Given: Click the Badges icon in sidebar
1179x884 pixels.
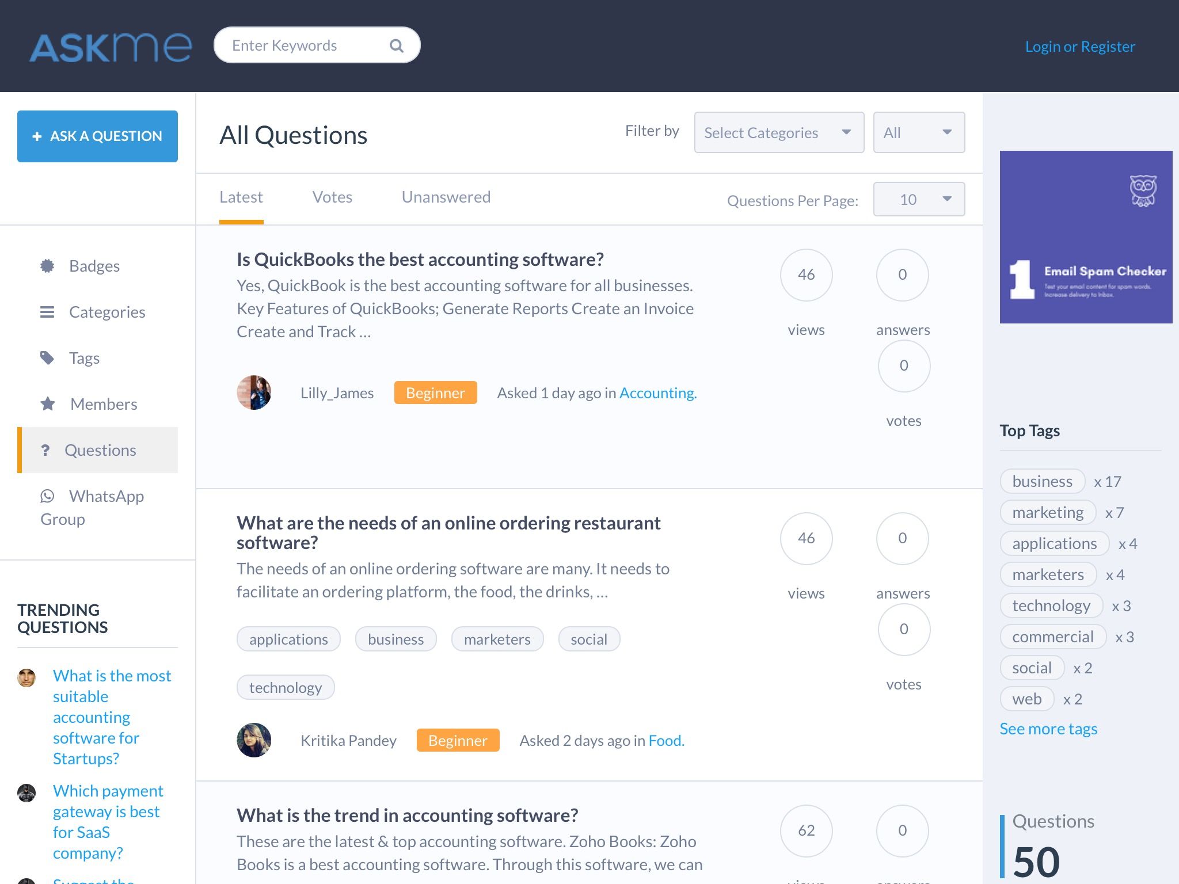Looking at the screenshot, I should [x=47, y=266].
